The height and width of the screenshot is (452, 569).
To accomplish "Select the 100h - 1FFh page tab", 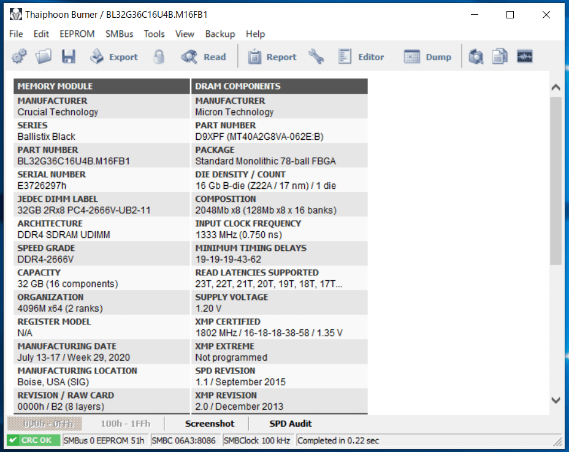I will click(x=126, y=424).
